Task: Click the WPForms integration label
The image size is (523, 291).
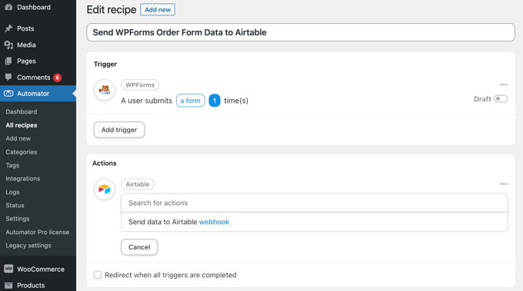Action: pos(140,85)
